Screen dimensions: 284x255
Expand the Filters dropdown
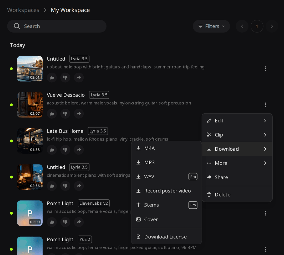coord(211,26)
